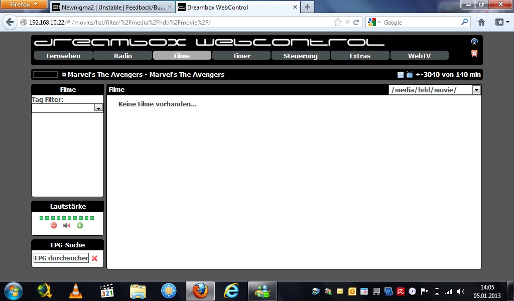The image size is (514, 301).
Task: Switch to the Newnigma2 browser tab
Action: tap(112, 8)
